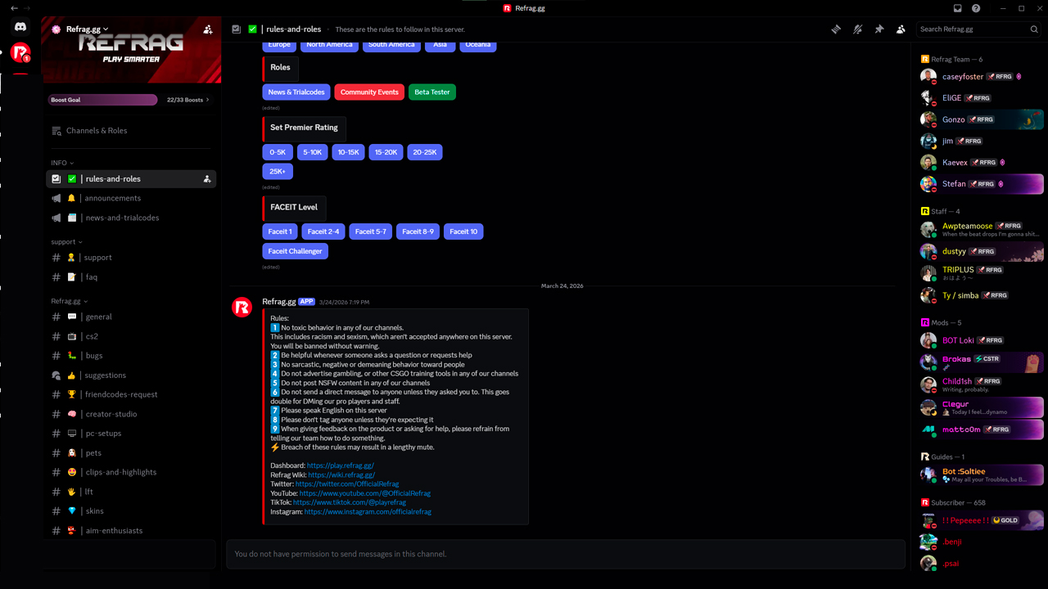Image resolution: width=1048 pixels, height=589 pixels.
Task: Toggle channel notification mute bell
Action: click(857, 29)
